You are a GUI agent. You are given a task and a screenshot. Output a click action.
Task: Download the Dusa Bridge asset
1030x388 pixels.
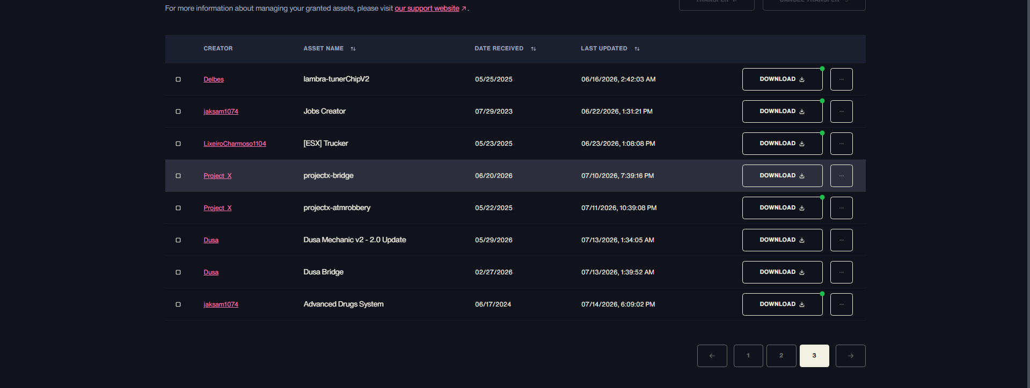(783, 272)
